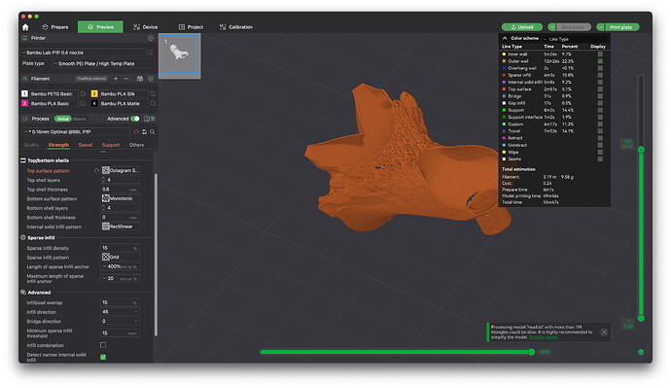The image size is (671, 388).
Task: Dismiss the simplify model notification
Action: coord(604,333)
